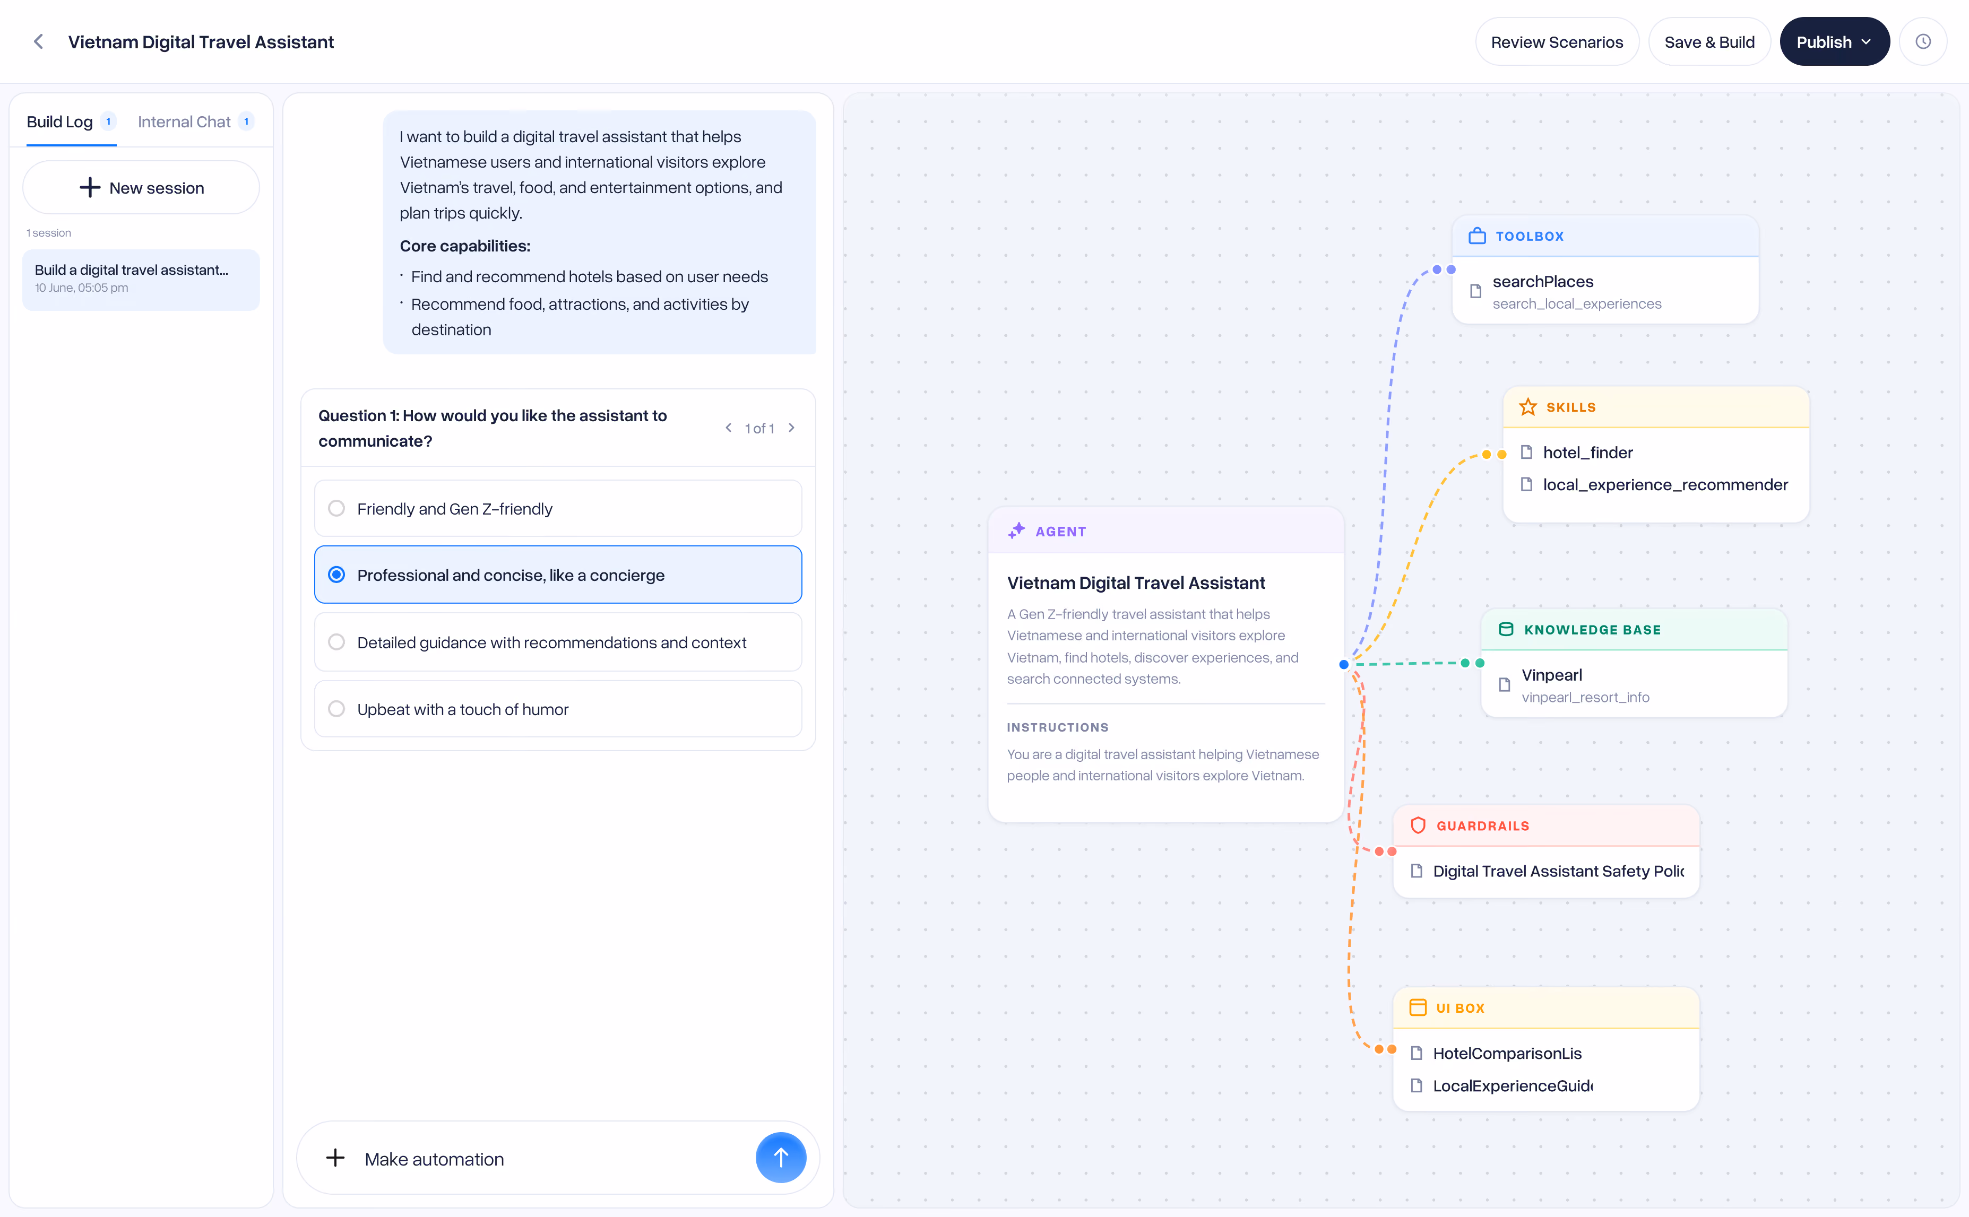The height and width of the screenshot is (1217, 1969).
Task: Click the UI Box window icon
Action: tap(1418, 1008)
